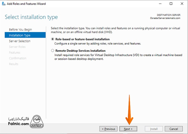Jump to the Confirmation step
This screenshot has height=134, width=188.
[18, 58]
